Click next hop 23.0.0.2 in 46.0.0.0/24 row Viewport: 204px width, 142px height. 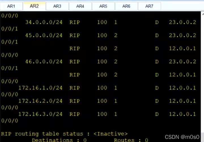coord(182,62)
